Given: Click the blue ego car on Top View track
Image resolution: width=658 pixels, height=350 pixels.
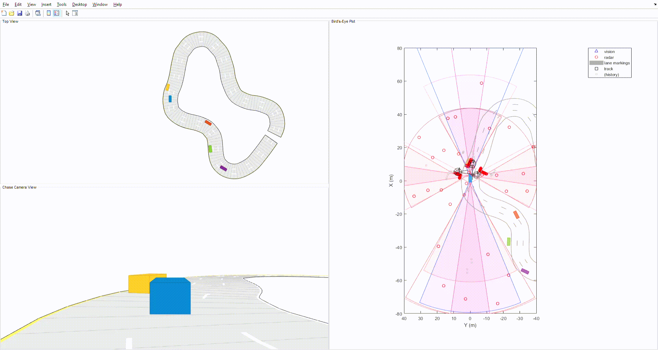Looking at the screenshot, I should point(170,99).
